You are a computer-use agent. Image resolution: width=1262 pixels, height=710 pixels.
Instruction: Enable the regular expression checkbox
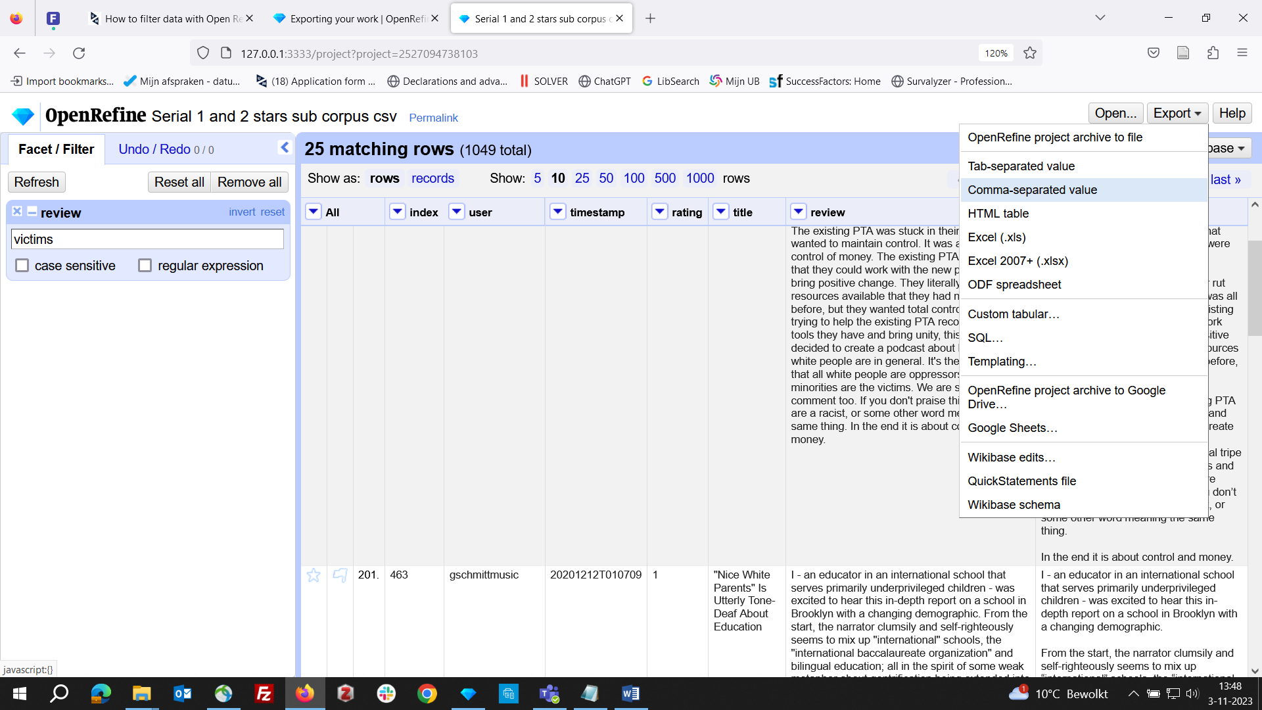point(145,266)
